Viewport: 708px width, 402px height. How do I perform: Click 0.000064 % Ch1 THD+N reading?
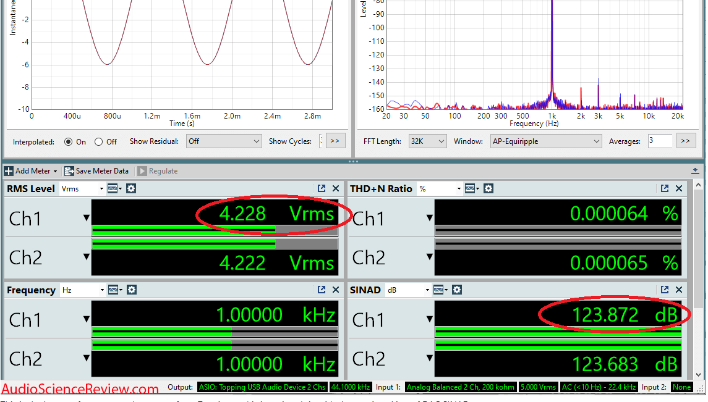pos(623,213)
